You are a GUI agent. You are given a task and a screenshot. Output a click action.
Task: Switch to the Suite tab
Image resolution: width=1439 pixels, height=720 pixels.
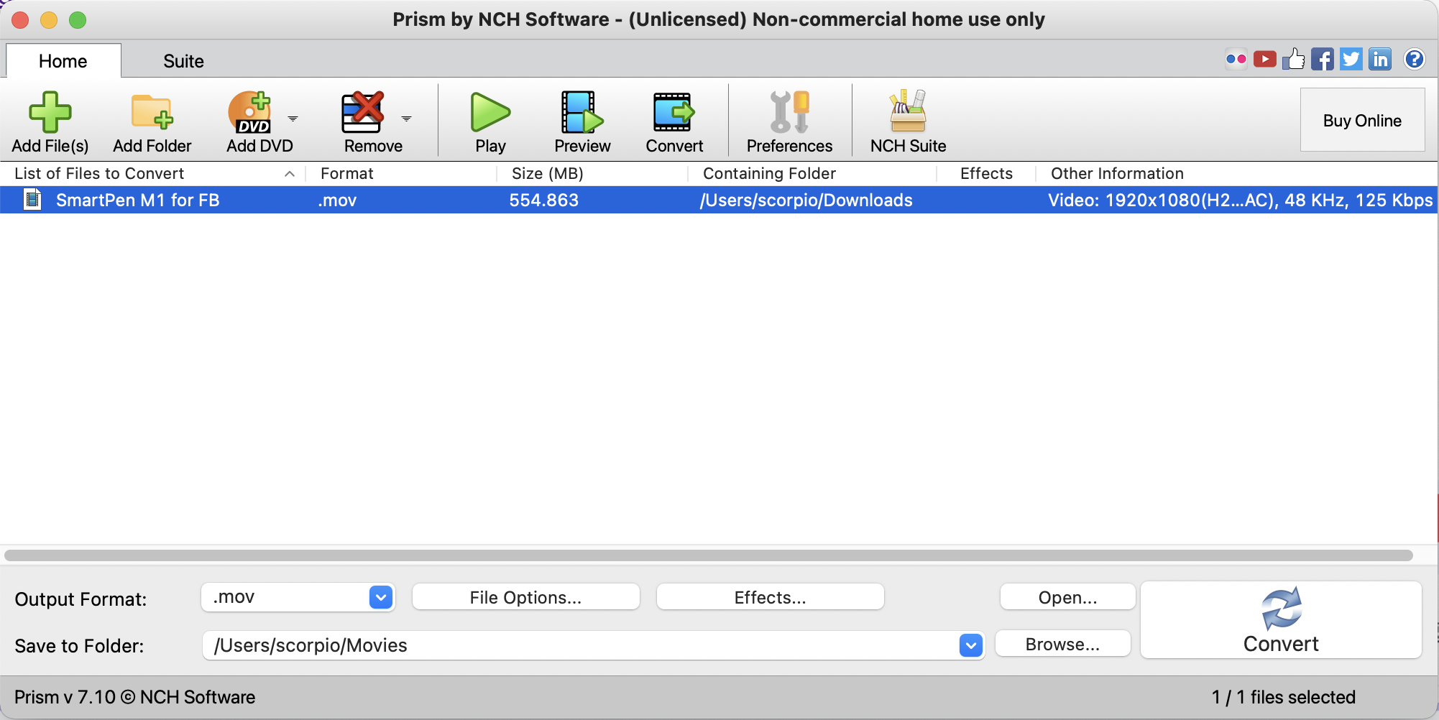click(183, 61)
